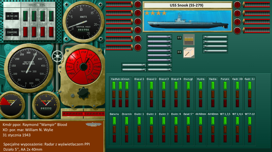Toggle main engine 1 green switch
Image resolution: width=272 pixels, height=152 pixels.
(x=25, y=15)
